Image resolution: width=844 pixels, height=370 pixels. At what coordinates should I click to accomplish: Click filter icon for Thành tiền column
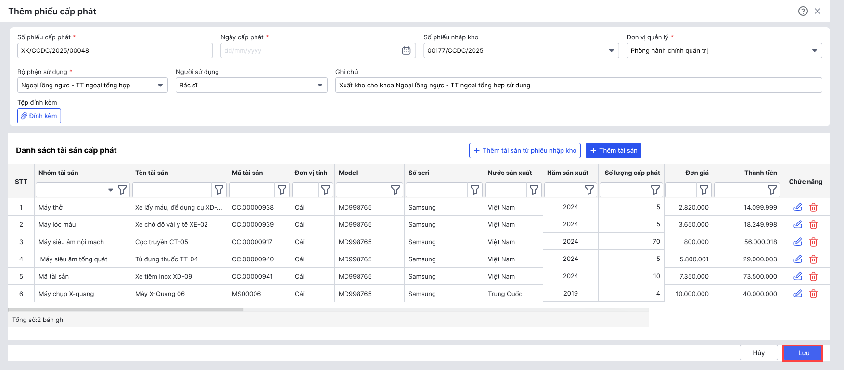[772, 190]
